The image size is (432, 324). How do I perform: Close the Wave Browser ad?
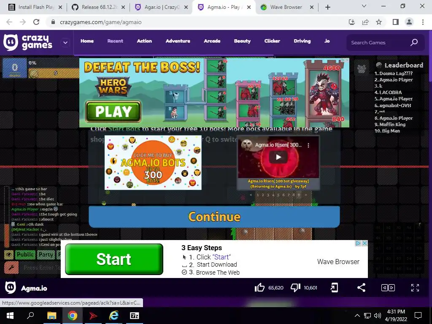(364, 243)
